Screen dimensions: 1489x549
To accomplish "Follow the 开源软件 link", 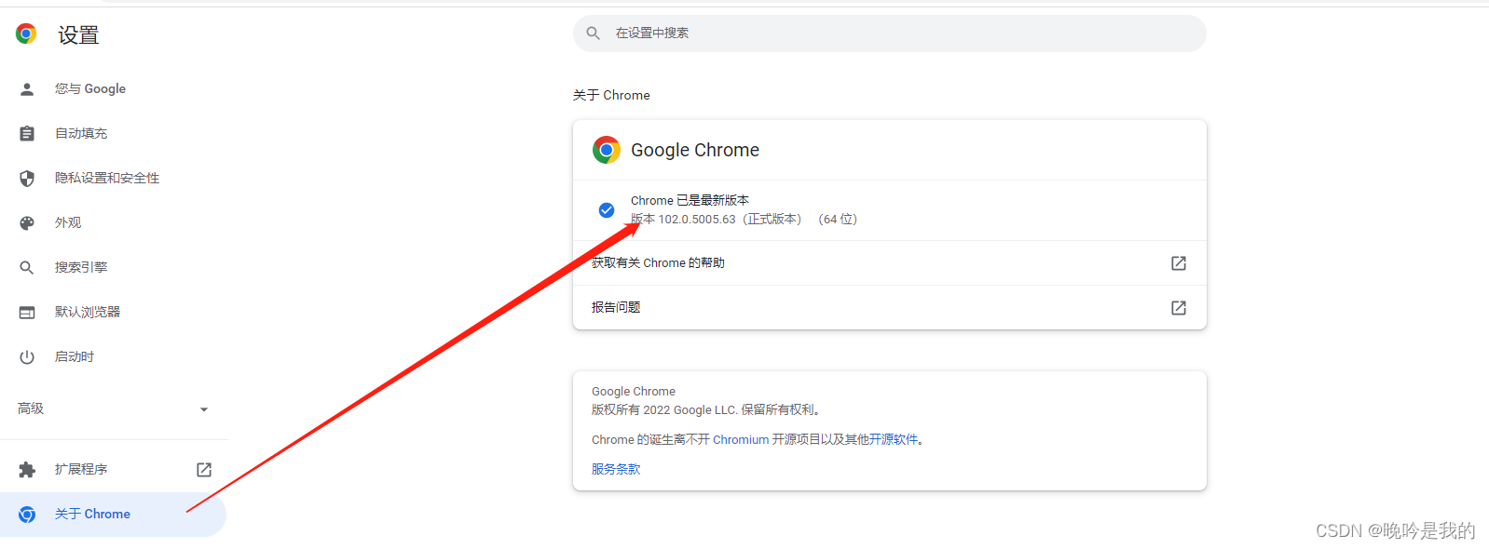I will [x=894, y=440].
